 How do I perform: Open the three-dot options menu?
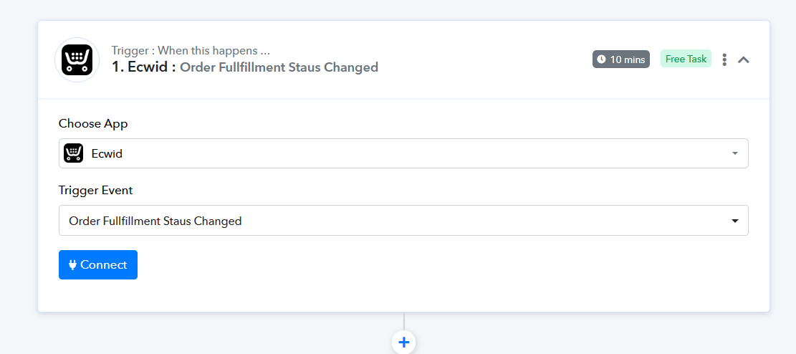724,59
